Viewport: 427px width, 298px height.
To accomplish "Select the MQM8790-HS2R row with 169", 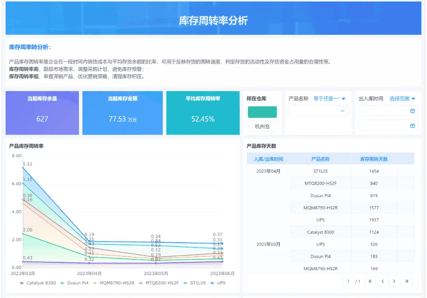I will [x=352, y=269].
